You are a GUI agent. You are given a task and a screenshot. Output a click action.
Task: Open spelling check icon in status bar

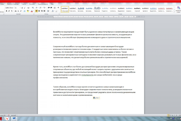9,115
